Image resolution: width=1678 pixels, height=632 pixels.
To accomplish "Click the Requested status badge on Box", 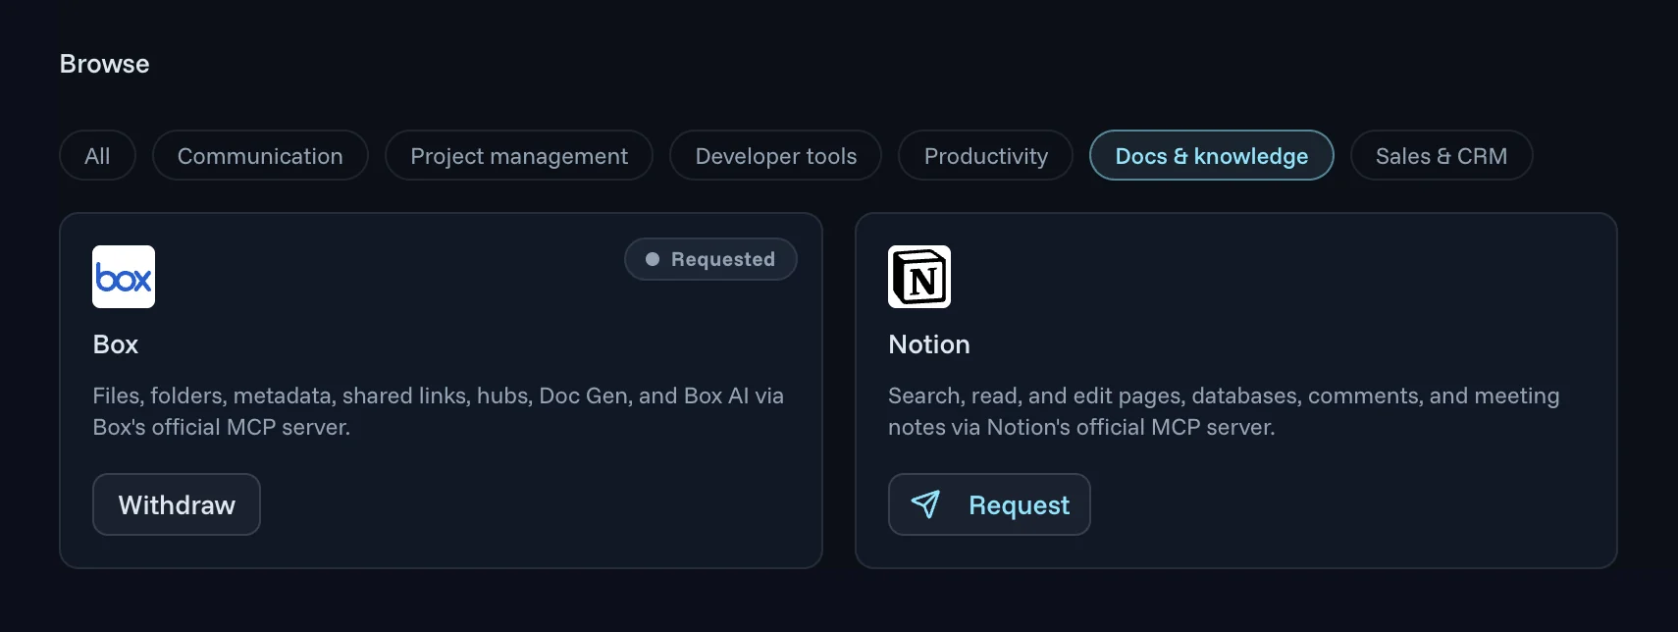I will [x=710, y=259].
